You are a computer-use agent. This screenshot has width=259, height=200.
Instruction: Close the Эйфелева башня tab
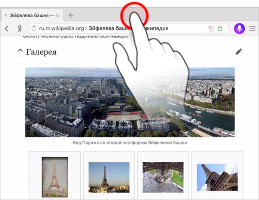tap(6, 15)
